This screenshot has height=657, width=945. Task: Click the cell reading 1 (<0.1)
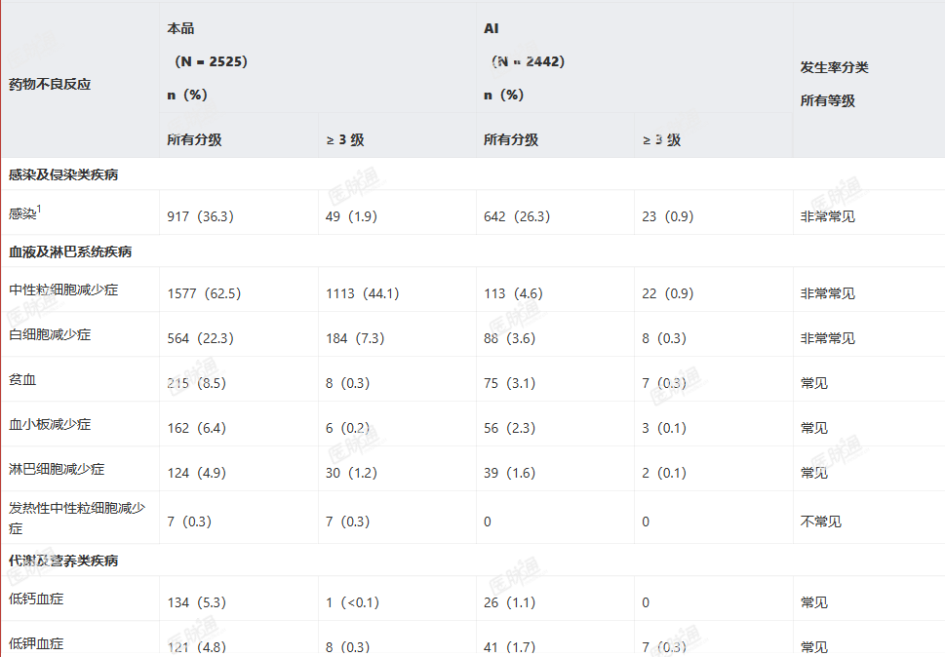(353, 602)
